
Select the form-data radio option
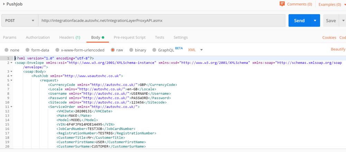coord(27,50)
